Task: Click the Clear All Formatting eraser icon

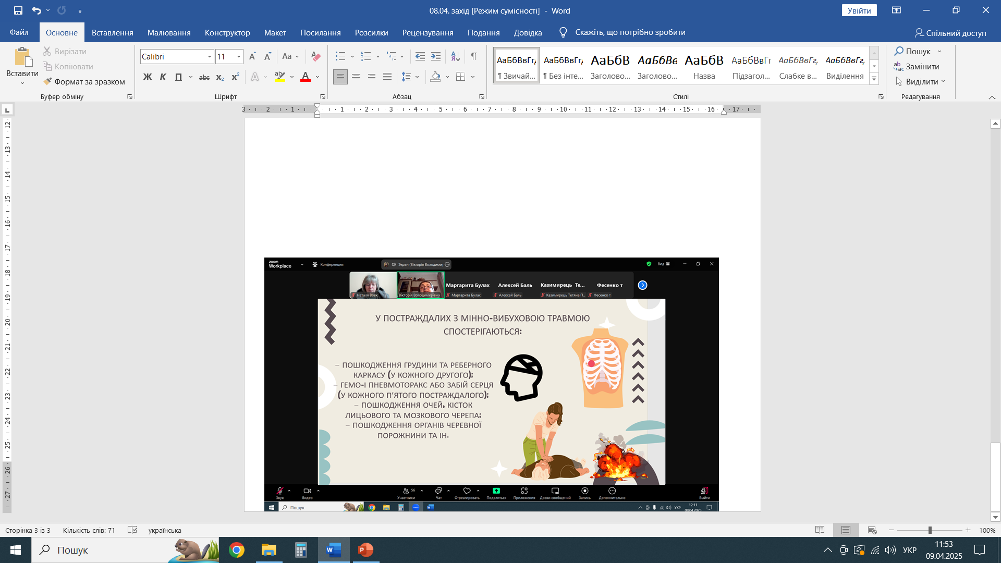Action: coord(315,56)
